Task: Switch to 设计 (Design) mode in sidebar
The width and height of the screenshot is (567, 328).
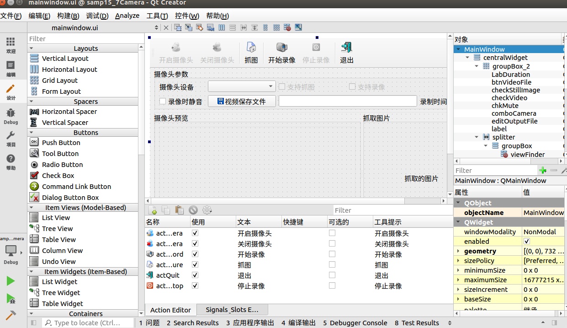Action: pos(11,92)
